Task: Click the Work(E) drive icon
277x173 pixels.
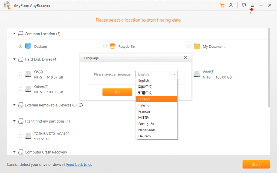Action: pyautogui.click(x=197, y=74)
